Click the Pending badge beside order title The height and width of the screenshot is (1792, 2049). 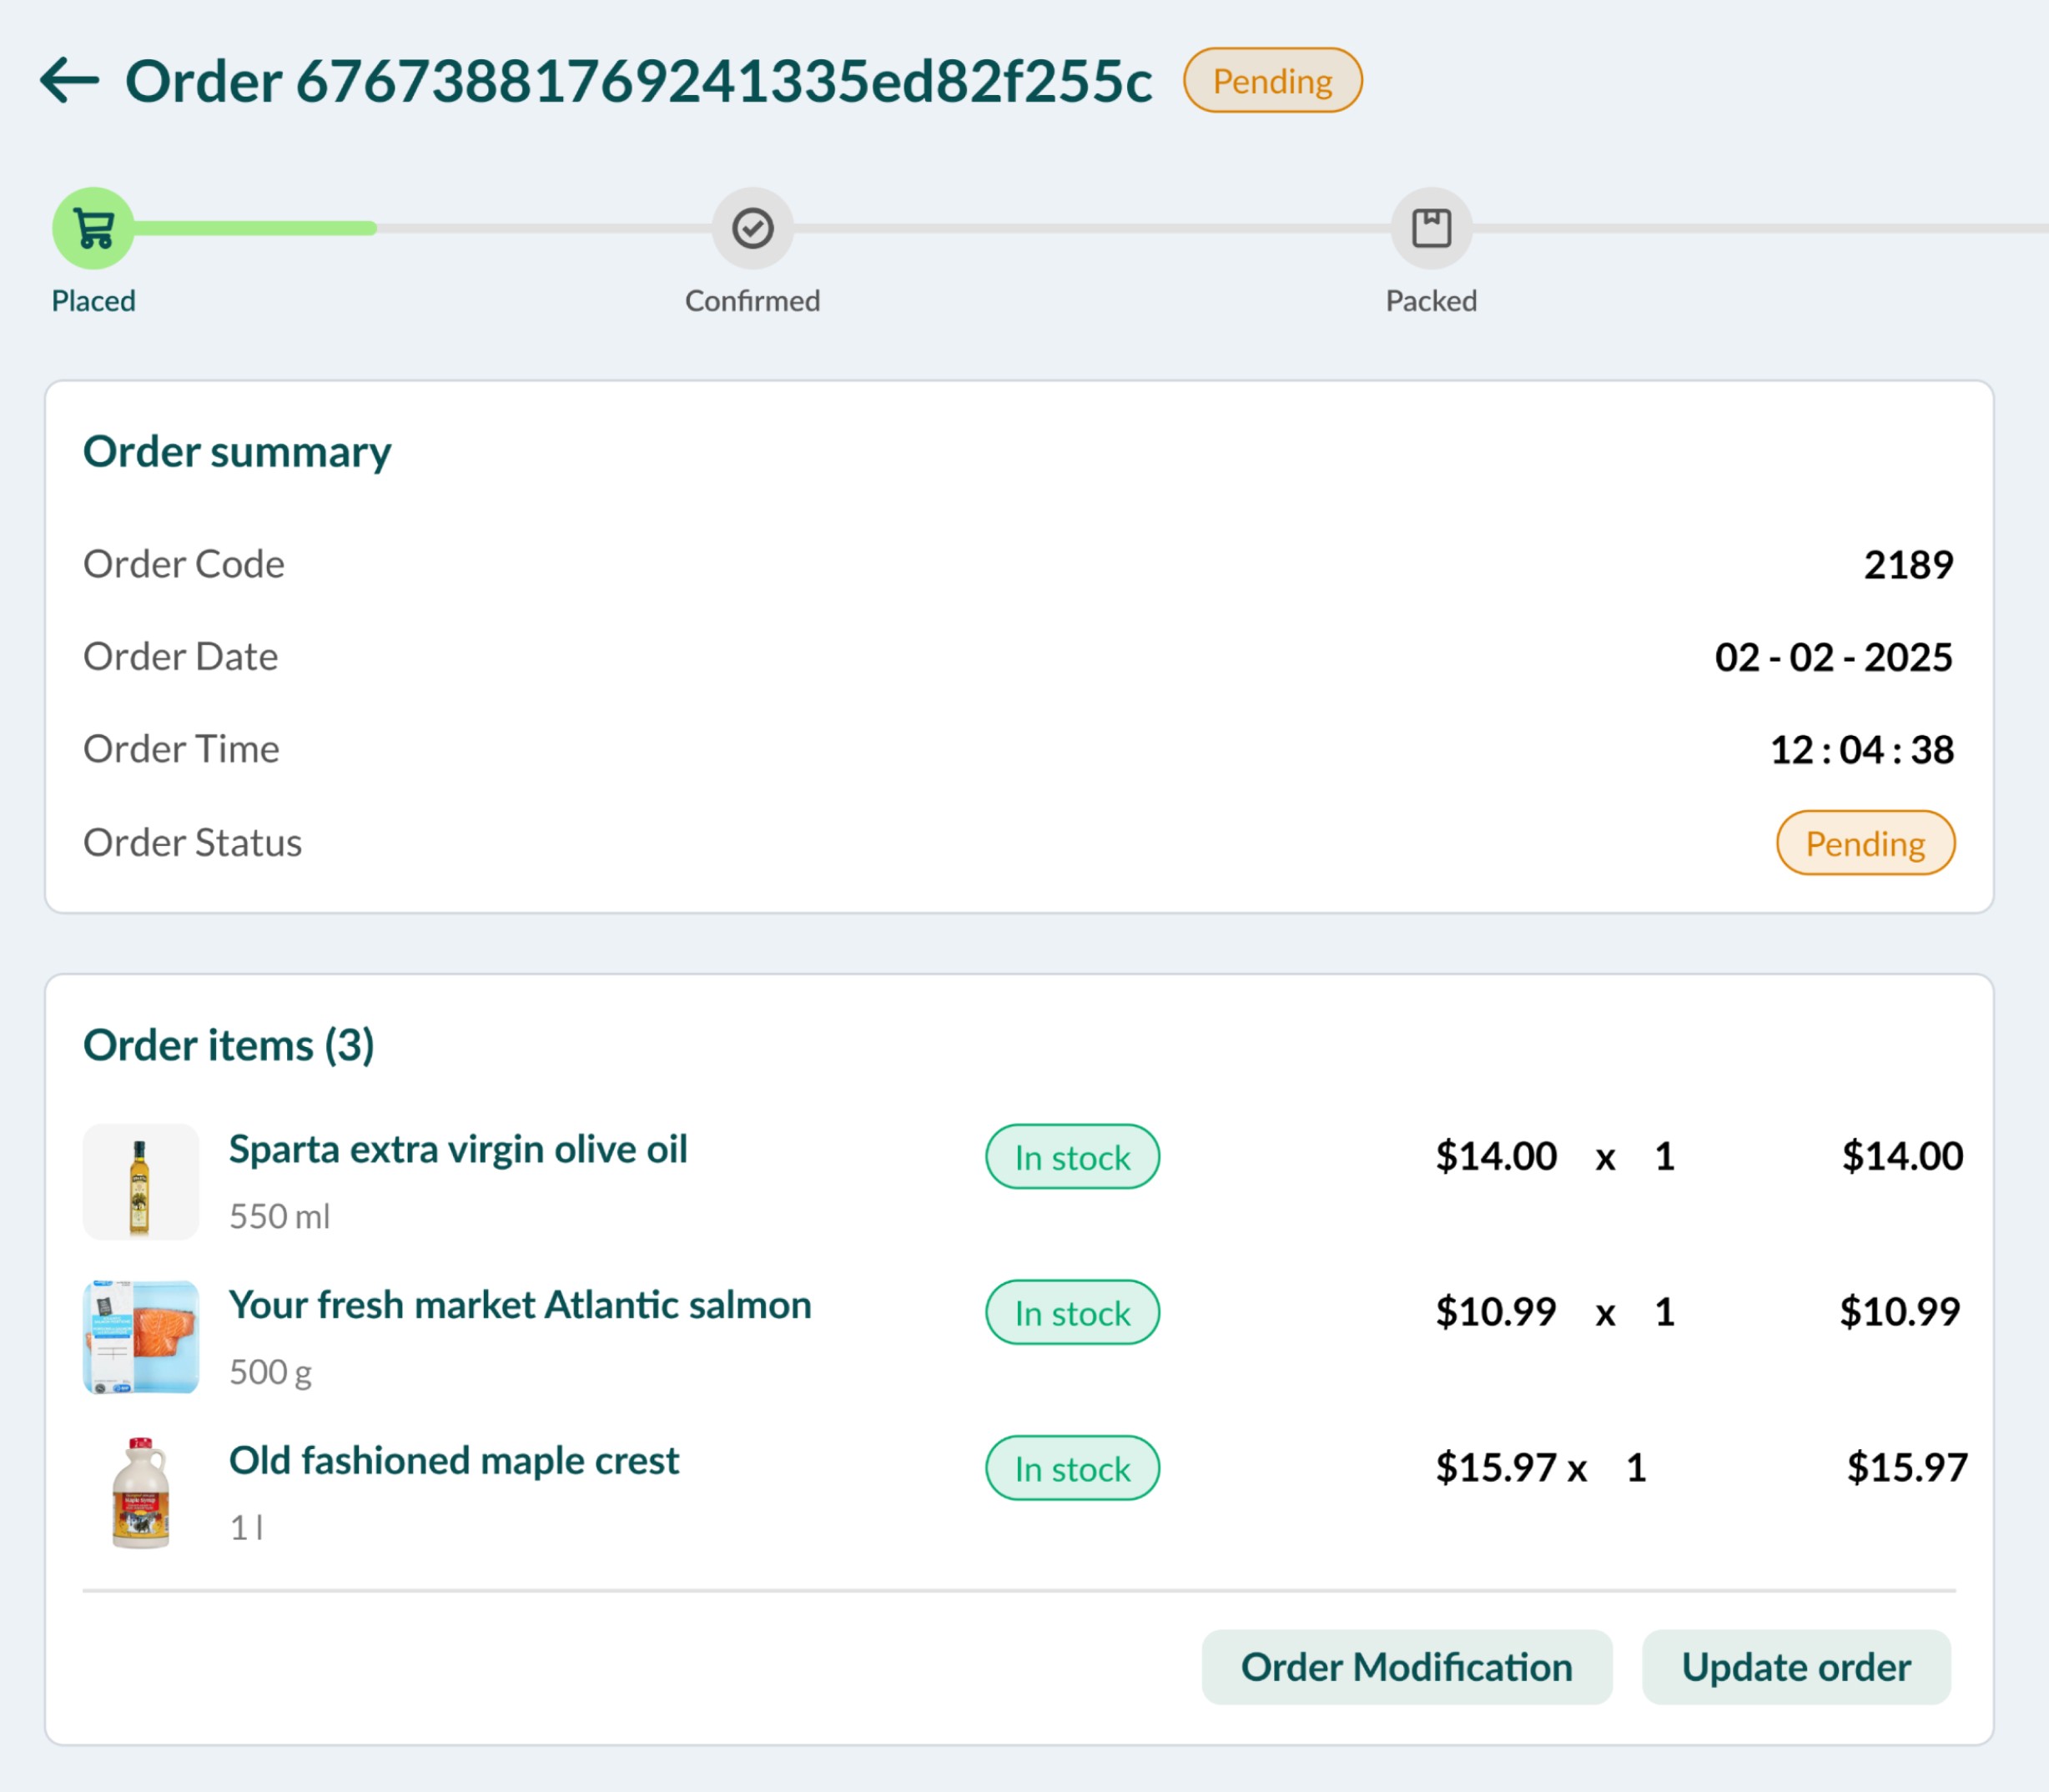(x=1272, y=80)
